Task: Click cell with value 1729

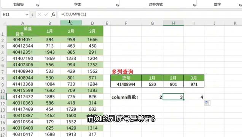Action: tap(71, 109)
